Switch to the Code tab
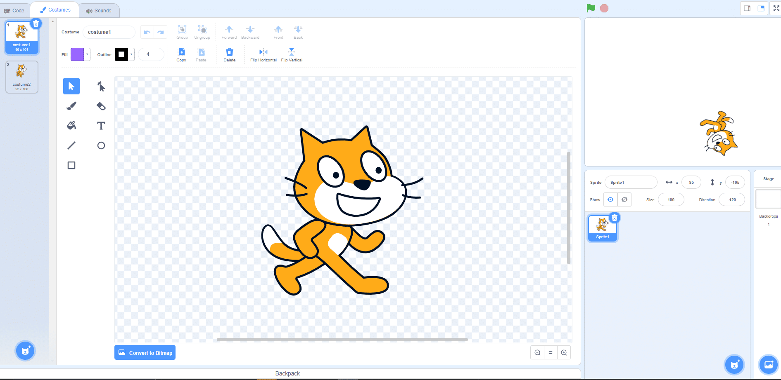 point(14,10)
